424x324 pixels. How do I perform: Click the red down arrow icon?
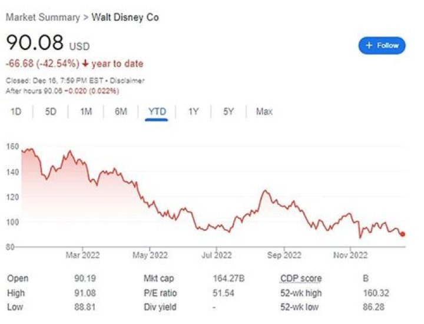pos(85,64)
